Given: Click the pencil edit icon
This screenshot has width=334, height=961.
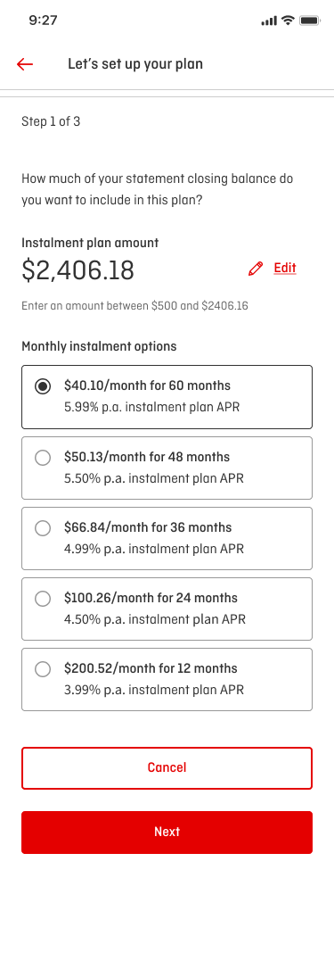Looking at the screenshot, I should pyautogui.click(x=256, y=269).
